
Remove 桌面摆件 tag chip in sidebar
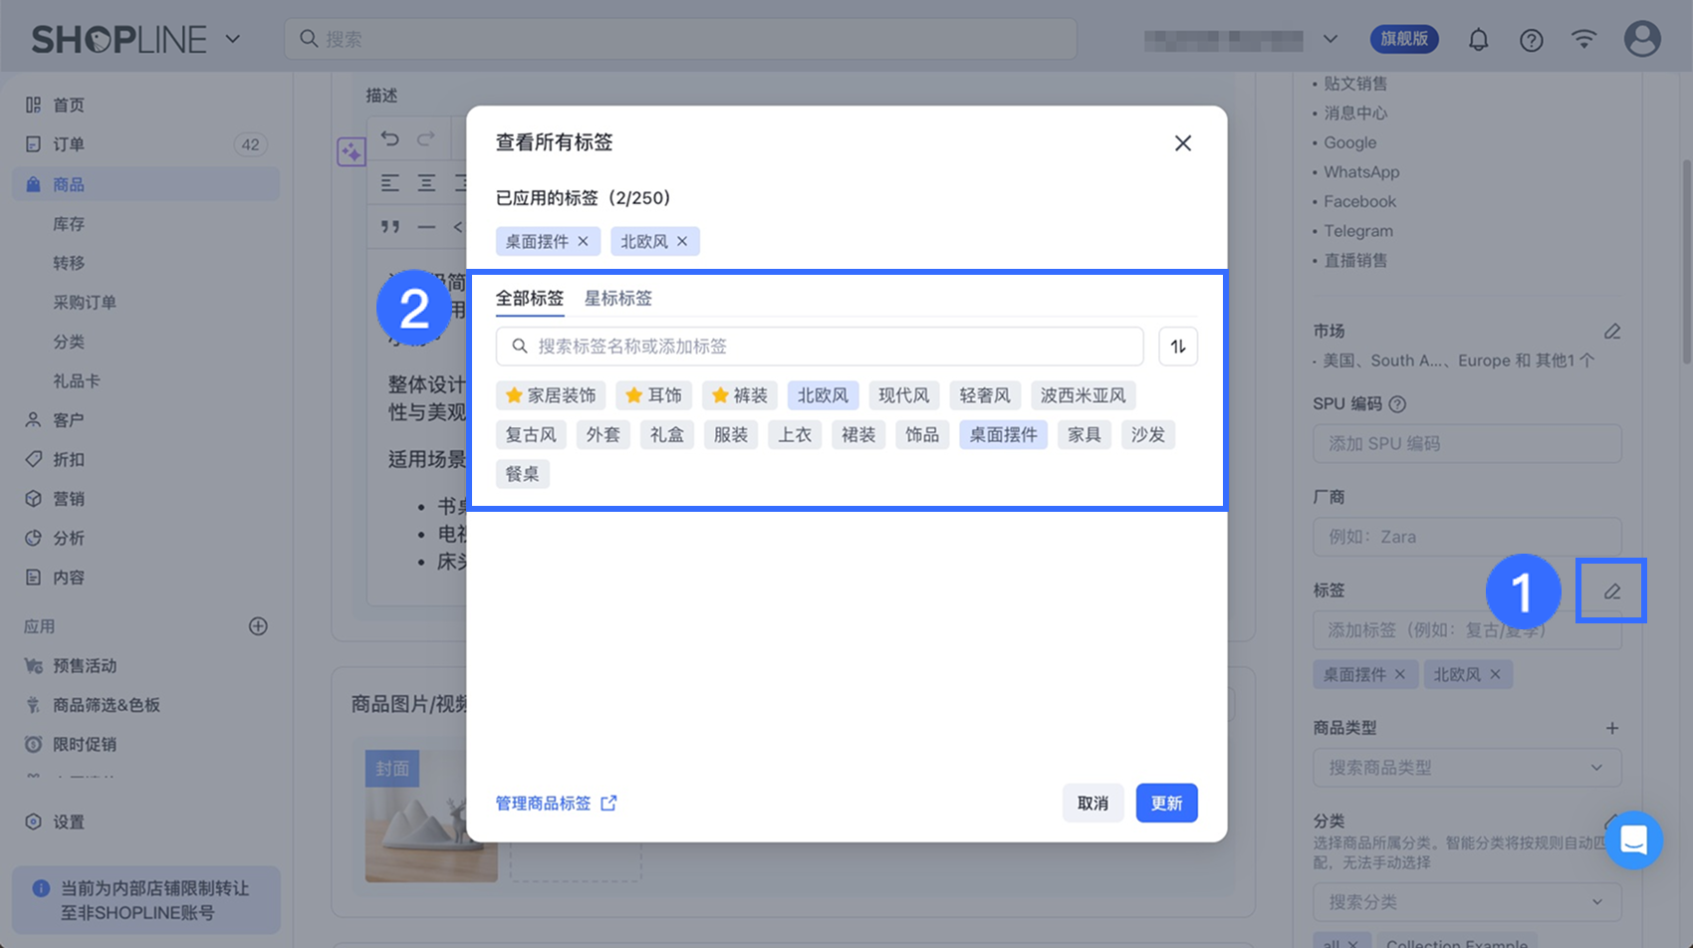point(1400,674)
